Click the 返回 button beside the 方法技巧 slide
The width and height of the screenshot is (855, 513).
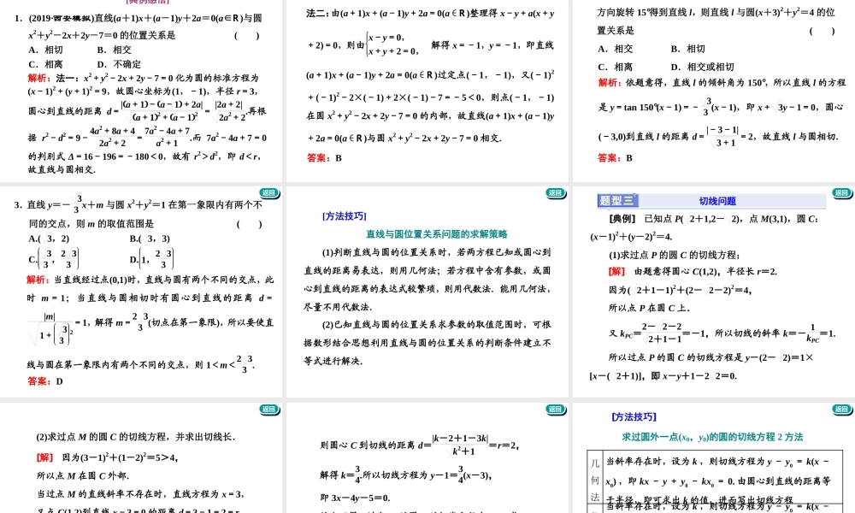(x=554, y=194)
